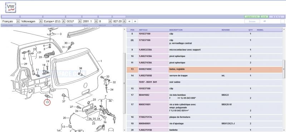Click circled part number 13 in diagram
This screenshot has width=286, height=132.
point(47,102)
